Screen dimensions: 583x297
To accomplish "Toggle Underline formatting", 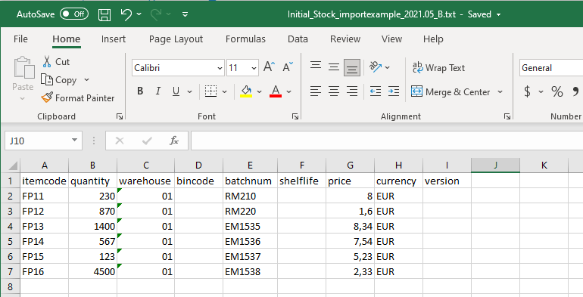I will coord(176,91).
